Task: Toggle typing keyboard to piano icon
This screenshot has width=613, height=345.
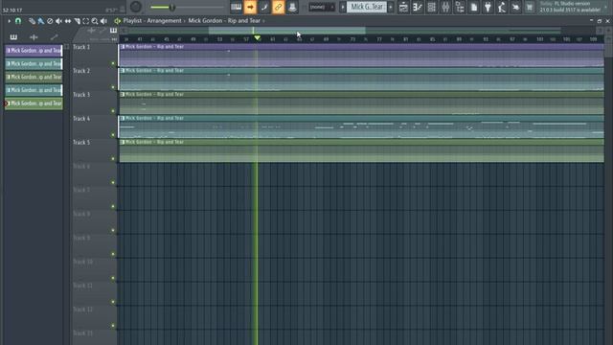Action: click(x=237, y=7)
